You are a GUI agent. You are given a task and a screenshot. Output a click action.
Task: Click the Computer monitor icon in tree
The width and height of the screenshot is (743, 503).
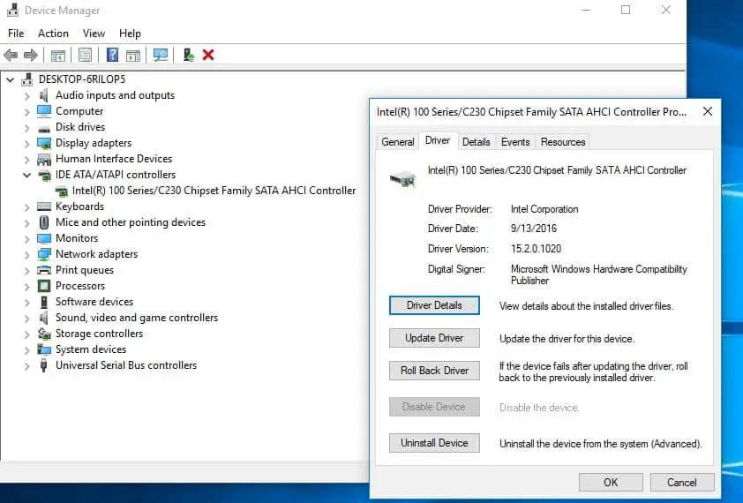pos(44,111)
